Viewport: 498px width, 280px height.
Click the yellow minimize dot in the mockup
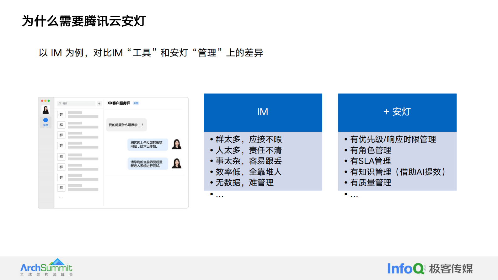(45, 101)
